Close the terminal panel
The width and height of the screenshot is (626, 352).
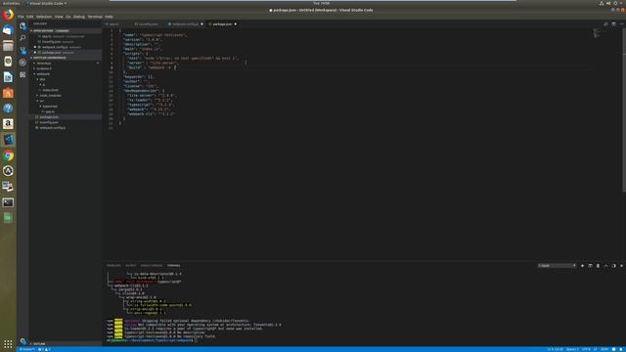(621, 265)
